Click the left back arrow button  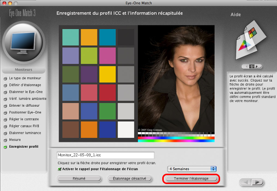click(x=246, y=182)
